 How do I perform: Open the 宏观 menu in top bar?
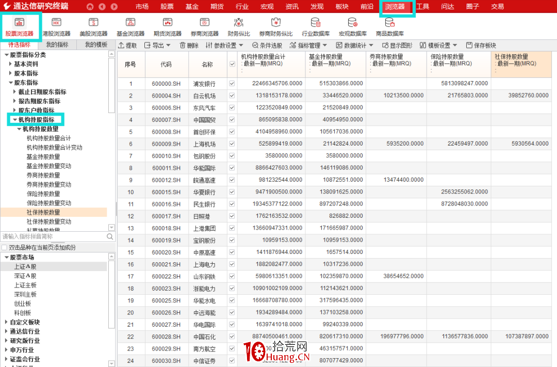point(267,7)
